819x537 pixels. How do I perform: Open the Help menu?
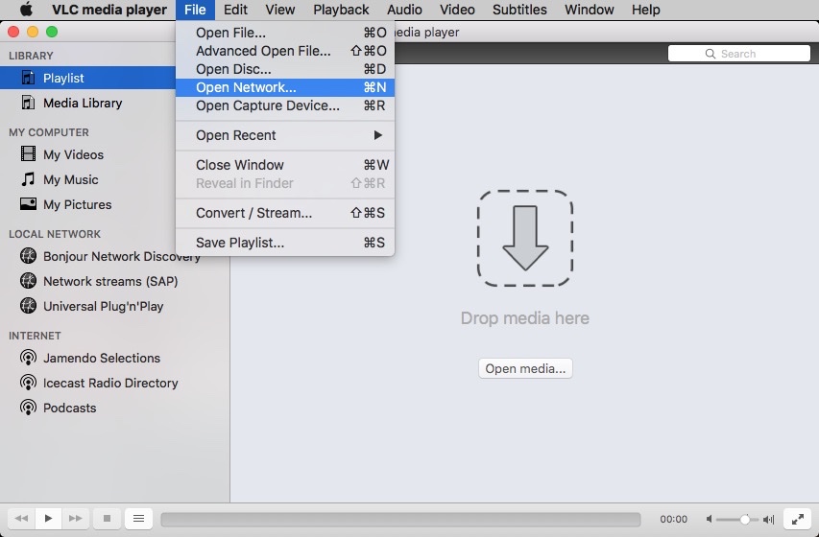pyautogui.click(x=645, y=10)
